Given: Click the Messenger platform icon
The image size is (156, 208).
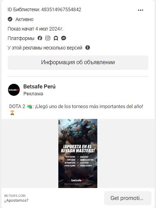Looking at the screenshot, I should 64,38.
